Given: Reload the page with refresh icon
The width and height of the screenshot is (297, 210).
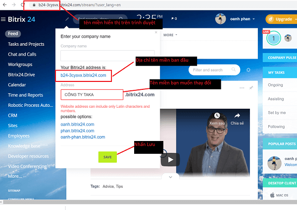Looking at the screenshot, I should 23,5.
